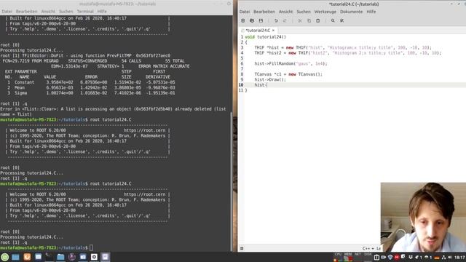
Task: Click the blue shield icon in system tray
Action: tap(390, 257)
